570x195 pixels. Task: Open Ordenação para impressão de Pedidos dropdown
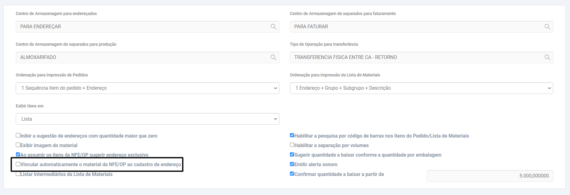(147, 88)
